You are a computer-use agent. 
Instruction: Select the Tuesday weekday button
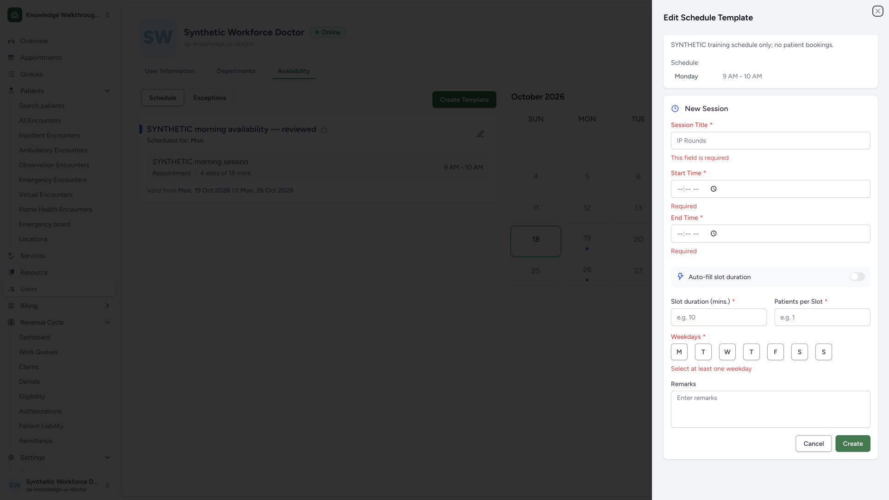pyautogui.click(x=703, y=352)
